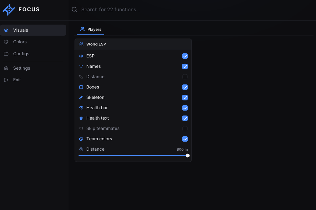Click the eye icon beside ESP
The height and width of the screenshot is (210, 316).
tap(81, 56)
